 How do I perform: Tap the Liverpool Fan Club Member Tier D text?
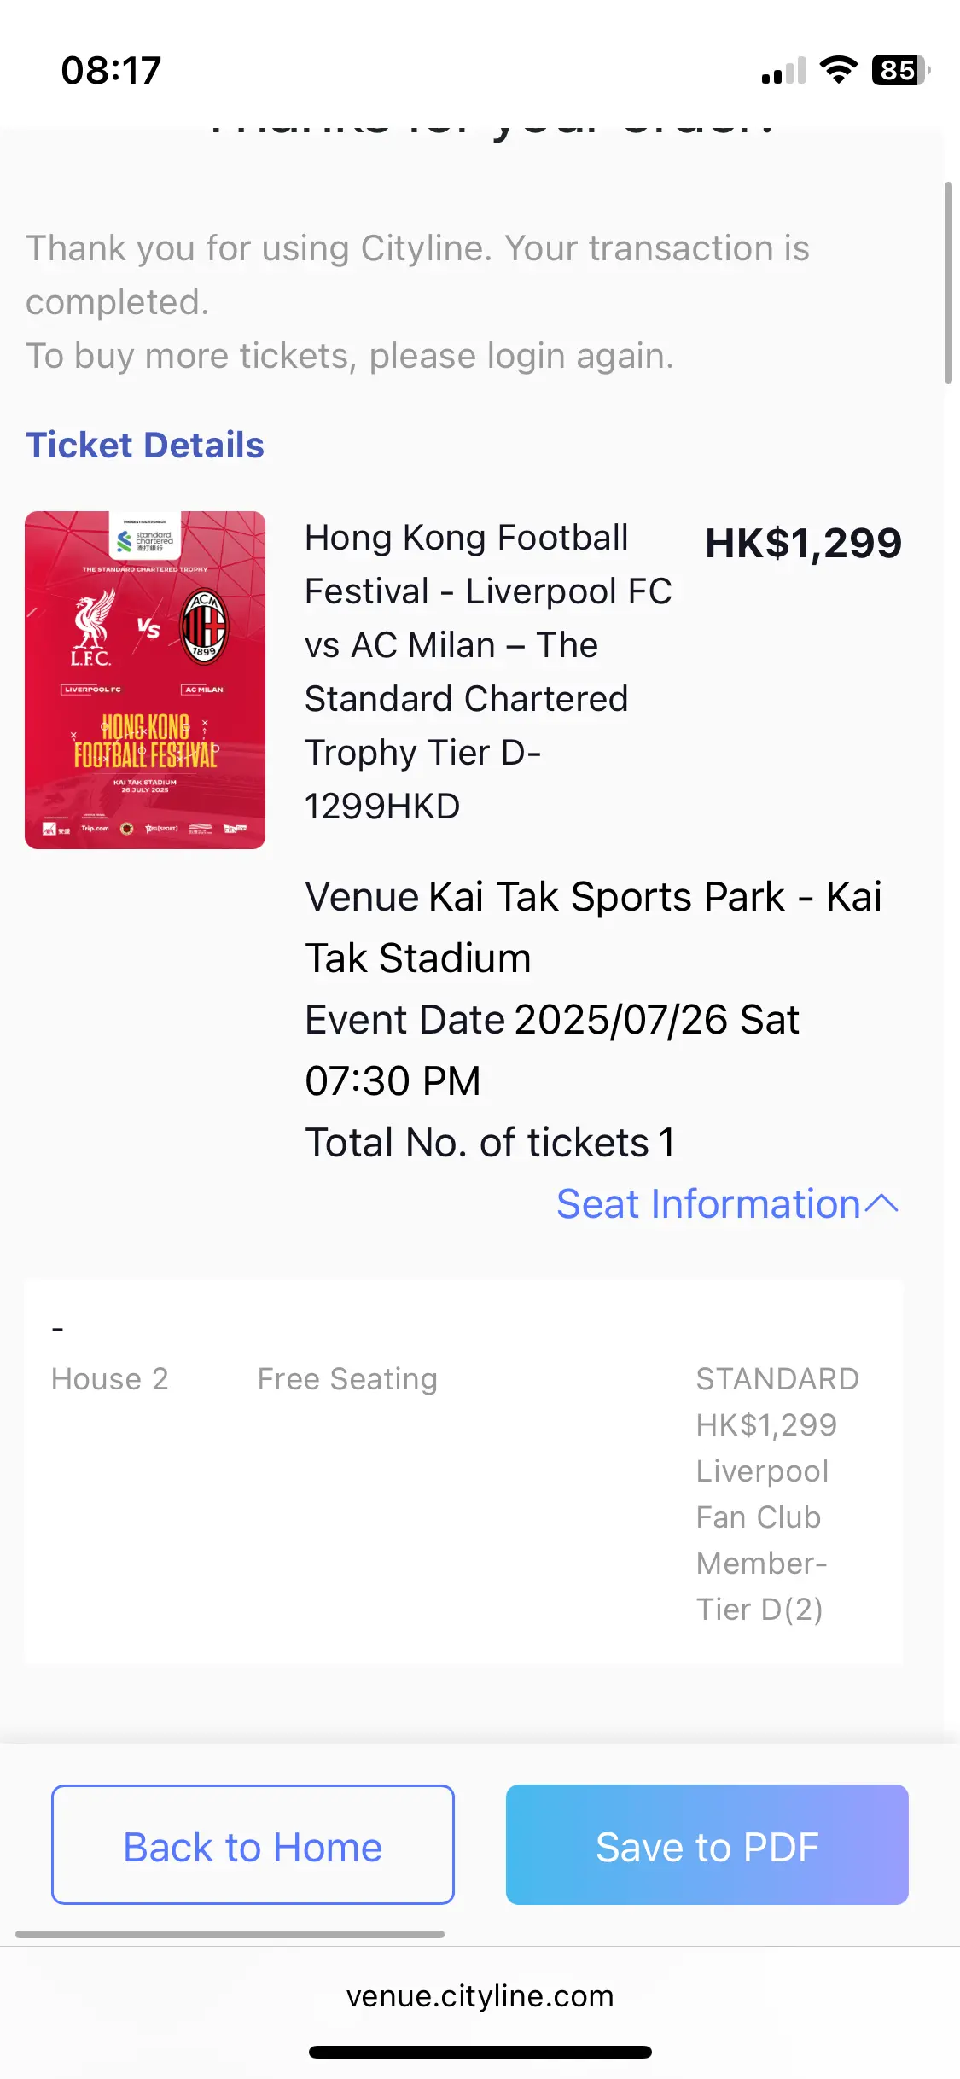click(762, 1540)
